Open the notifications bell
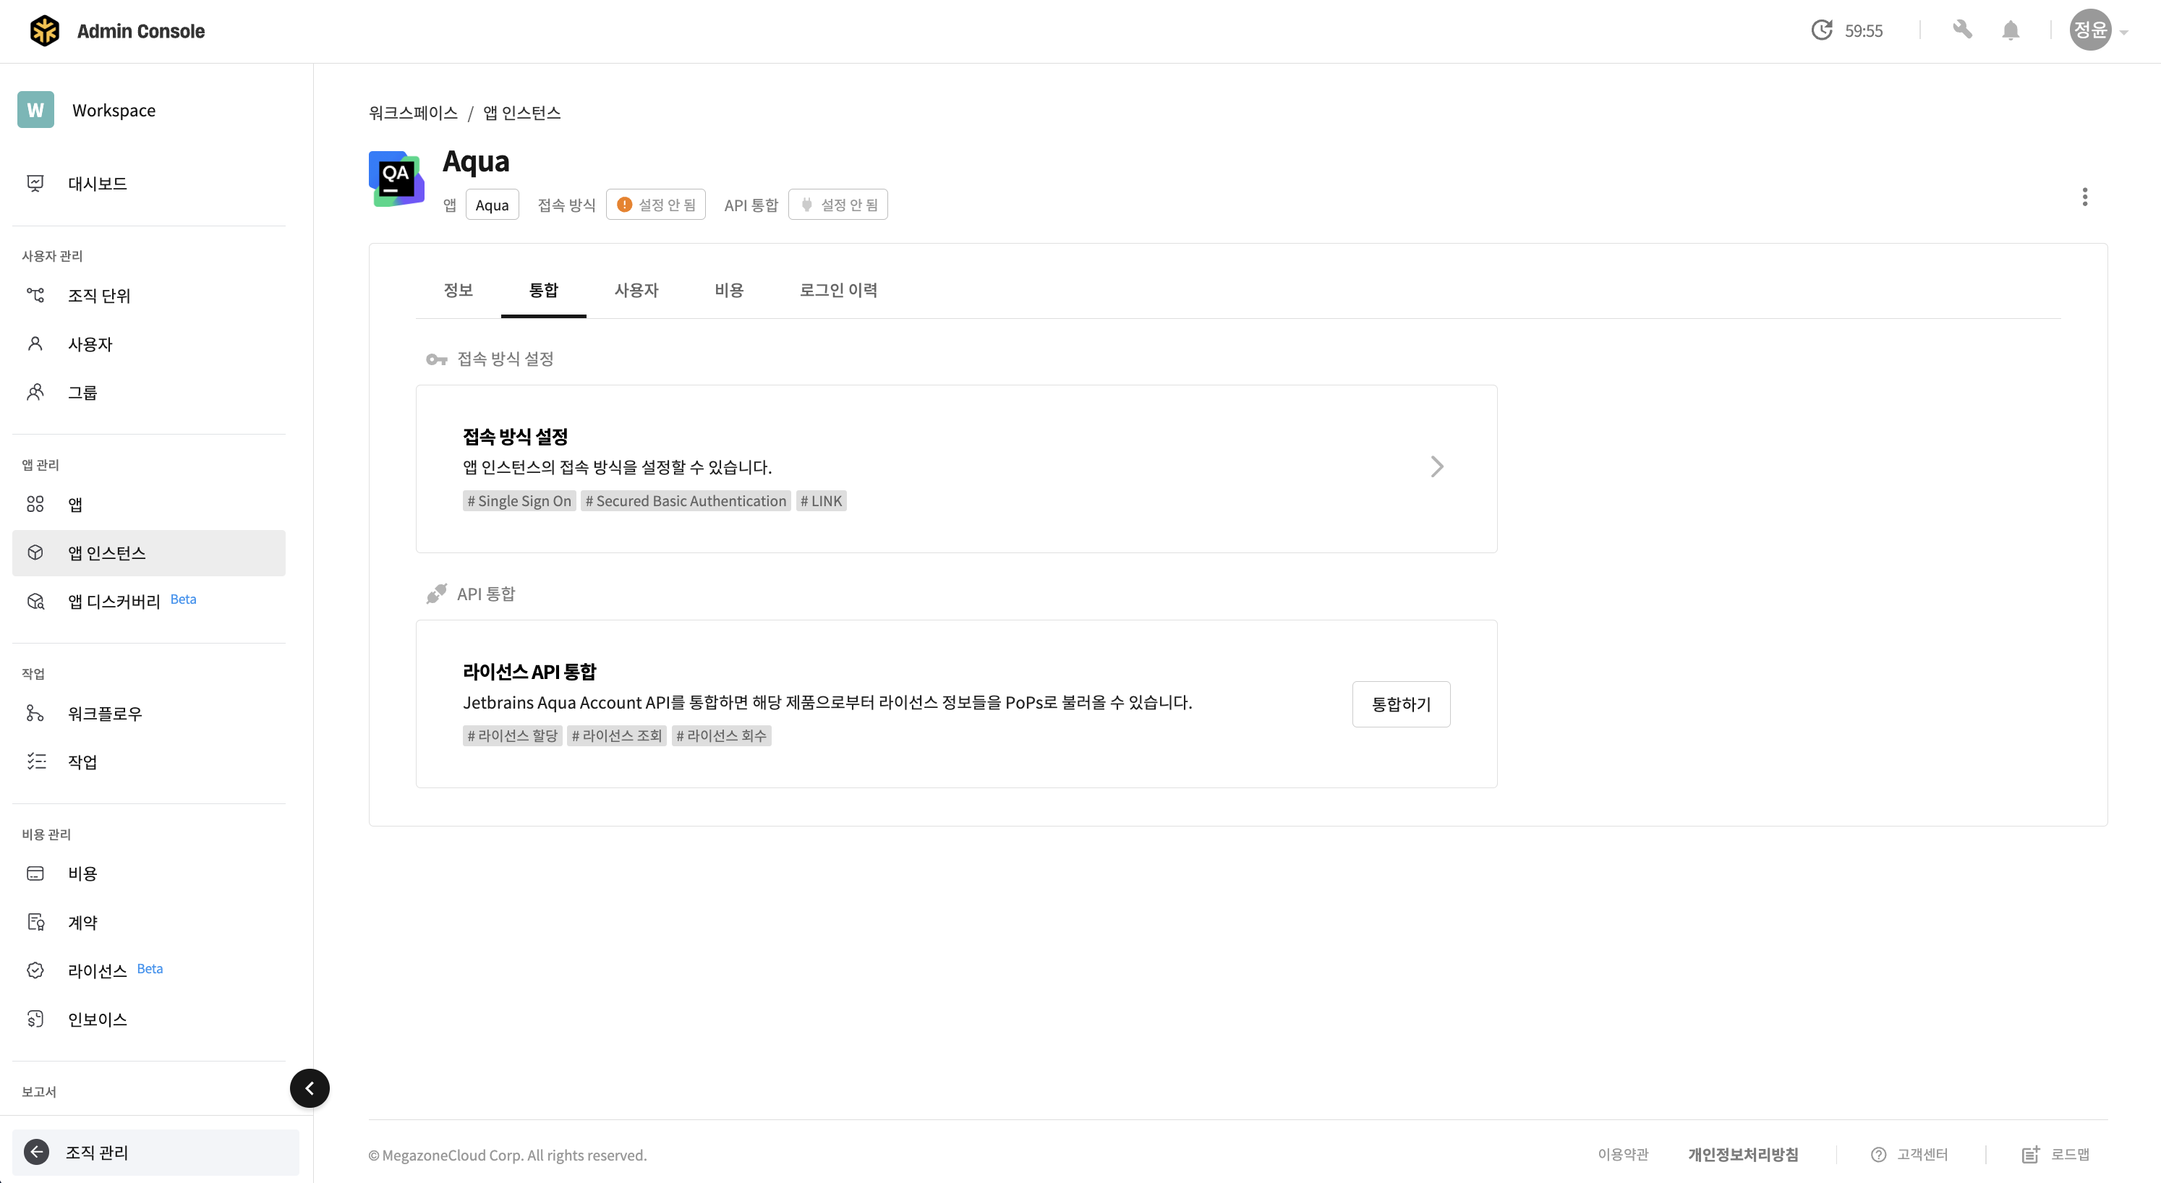This screenshot has height=1183, width=2161. [2010, 30]
